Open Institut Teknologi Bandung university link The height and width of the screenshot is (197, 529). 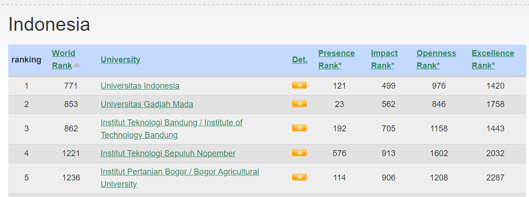(x=171, y=129)
